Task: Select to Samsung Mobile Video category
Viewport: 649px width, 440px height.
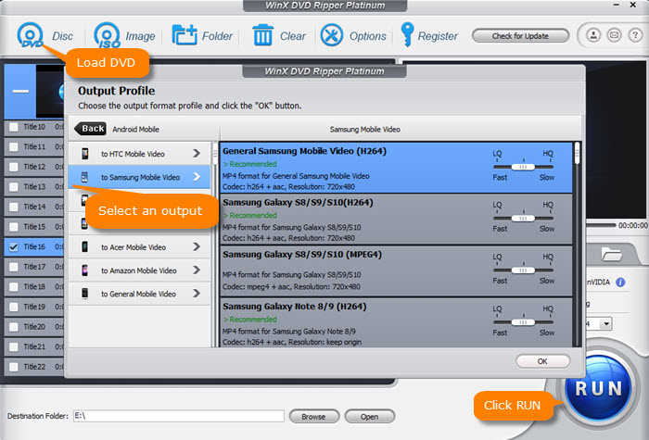Action: (x=139, y=177)
